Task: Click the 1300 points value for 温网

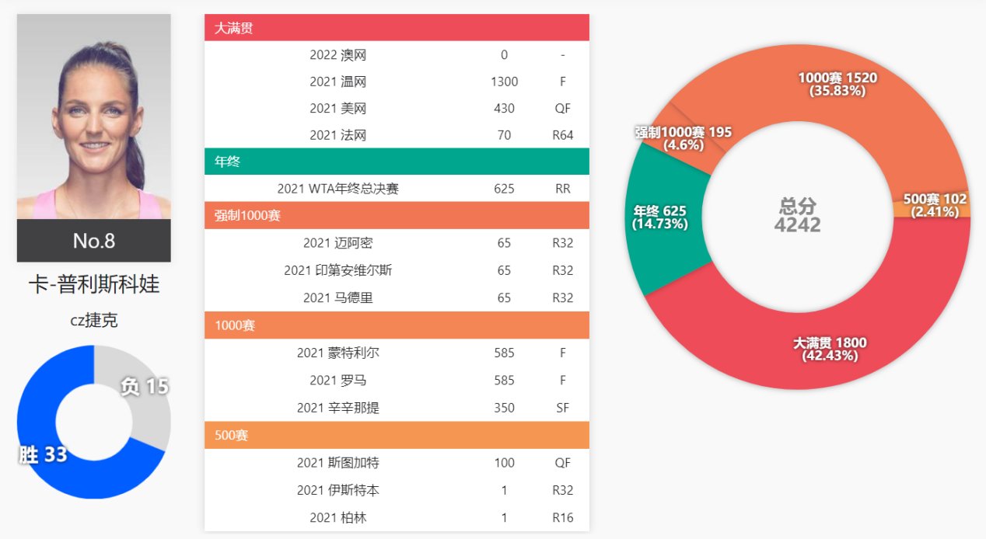Action: click(x=504, y=82)
